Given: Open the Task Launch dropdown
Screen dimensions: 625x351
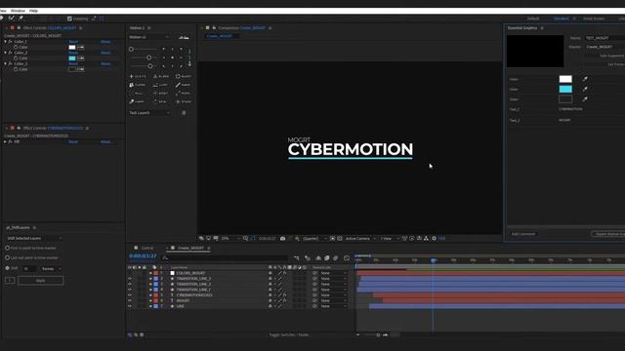Looking at the screenshot, I should pos(149,113).
